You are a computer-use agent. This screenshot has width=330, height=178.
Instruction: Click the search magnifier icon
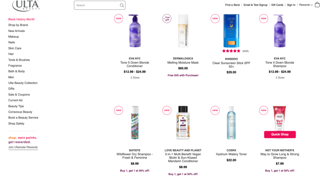pyautogui.click(x=122, y=5)
